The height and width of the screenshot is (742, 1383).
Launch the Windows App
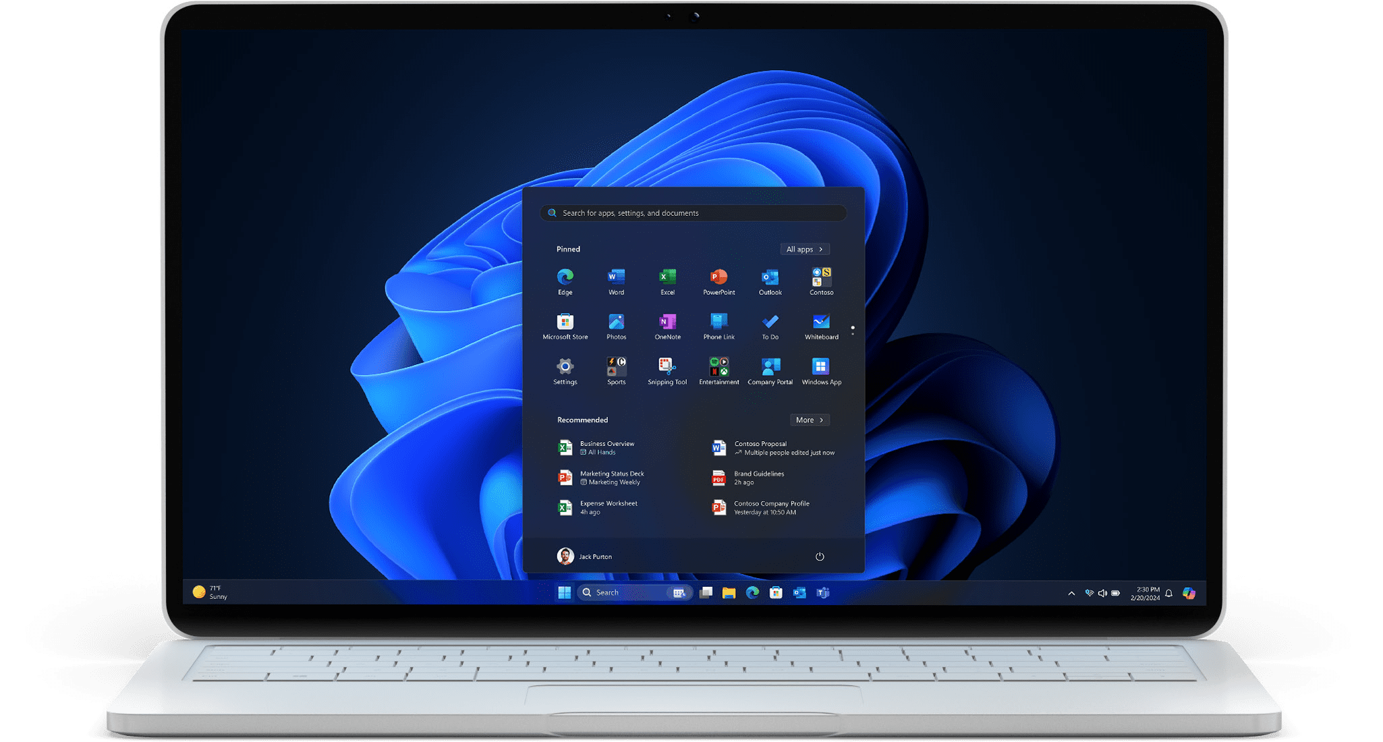click(821, 372)
